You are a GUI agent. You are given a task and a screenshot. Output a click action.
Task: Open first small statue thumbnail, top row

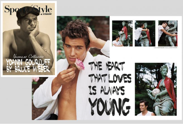122,34
